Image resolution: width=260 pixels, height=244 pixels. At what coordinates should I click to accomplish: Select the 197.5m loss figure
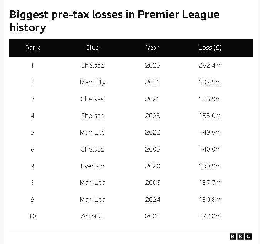click(x=209, y=82)
